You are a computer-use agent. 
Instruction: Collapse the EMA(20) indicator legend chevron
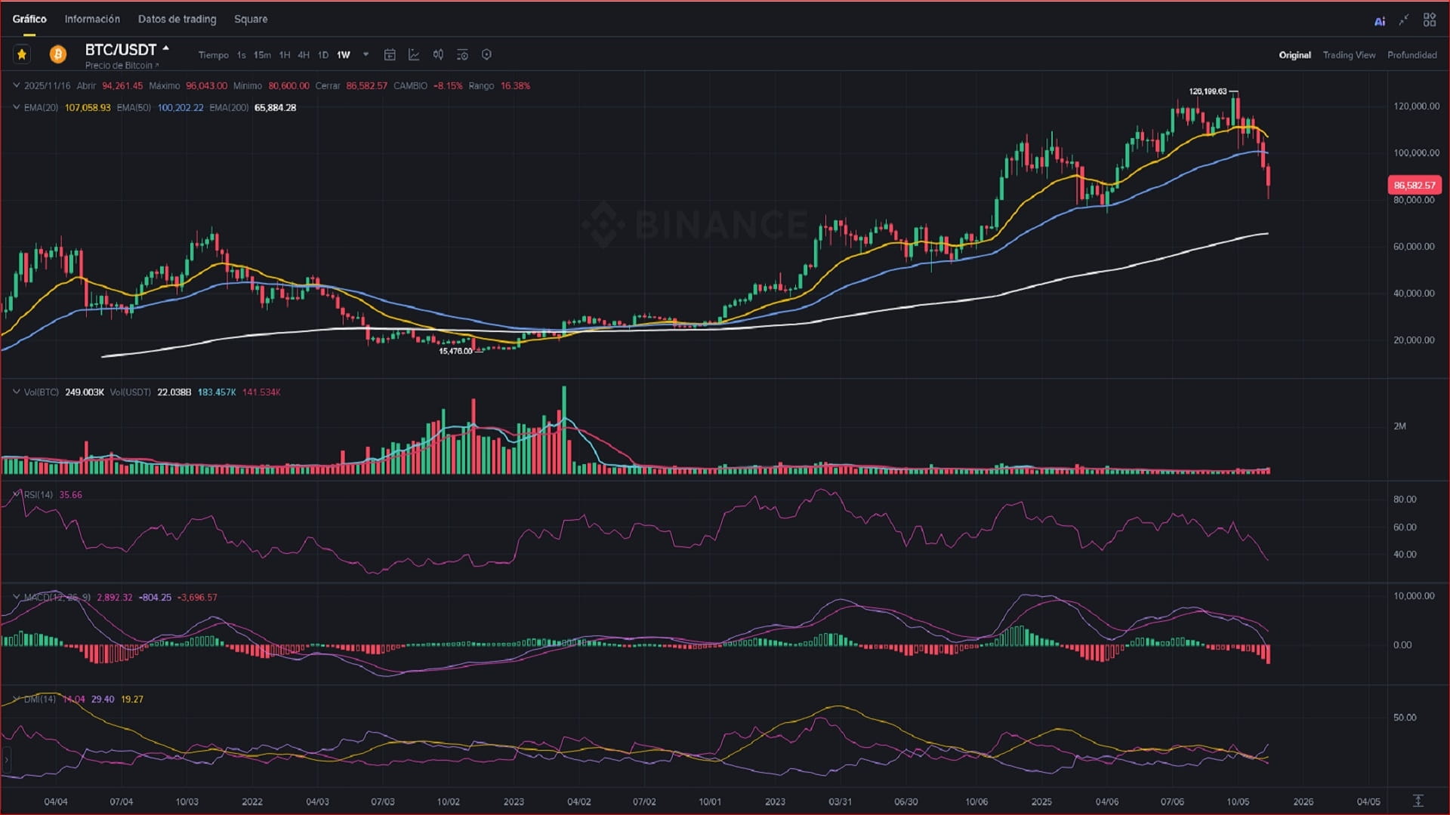(x=17, y=107)
